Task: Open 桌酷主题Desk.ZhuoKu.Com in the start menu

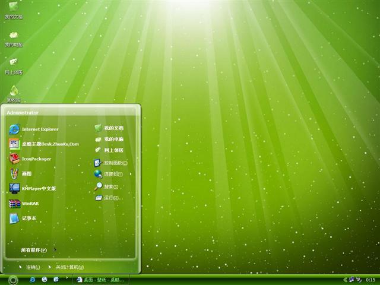Action: (44, 144)
